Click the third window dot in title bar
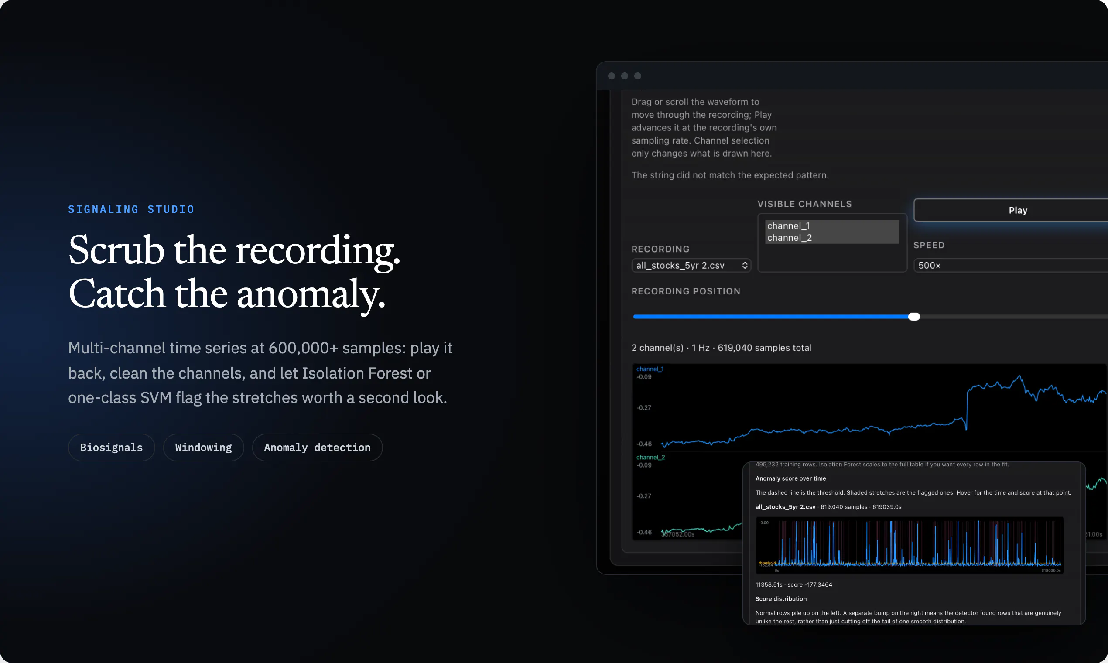The image size is (1108, 663). [638, 76]
